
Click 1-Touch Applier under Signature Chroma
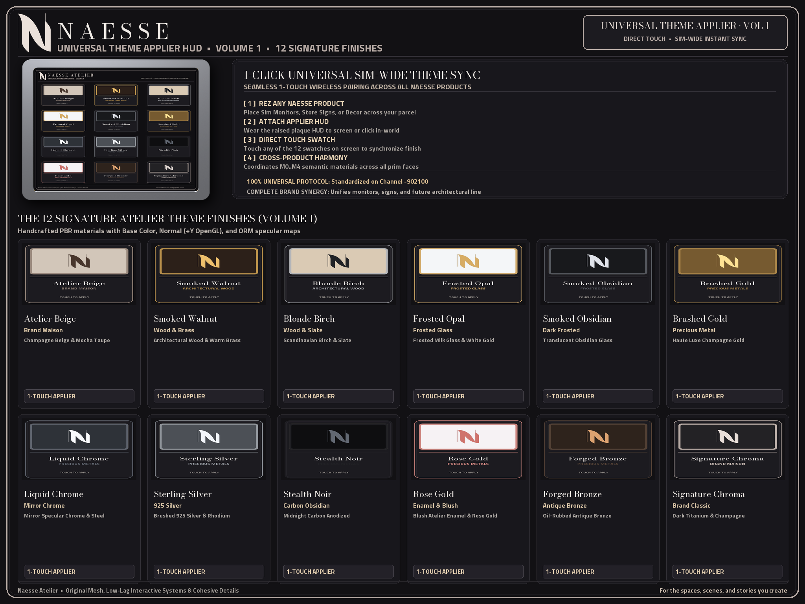[728, 571]
